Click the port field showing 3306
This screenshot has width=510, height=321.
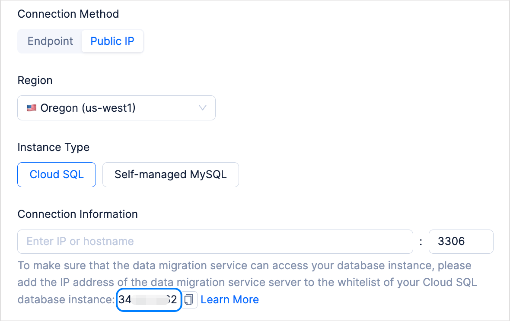tap(460, 242)
